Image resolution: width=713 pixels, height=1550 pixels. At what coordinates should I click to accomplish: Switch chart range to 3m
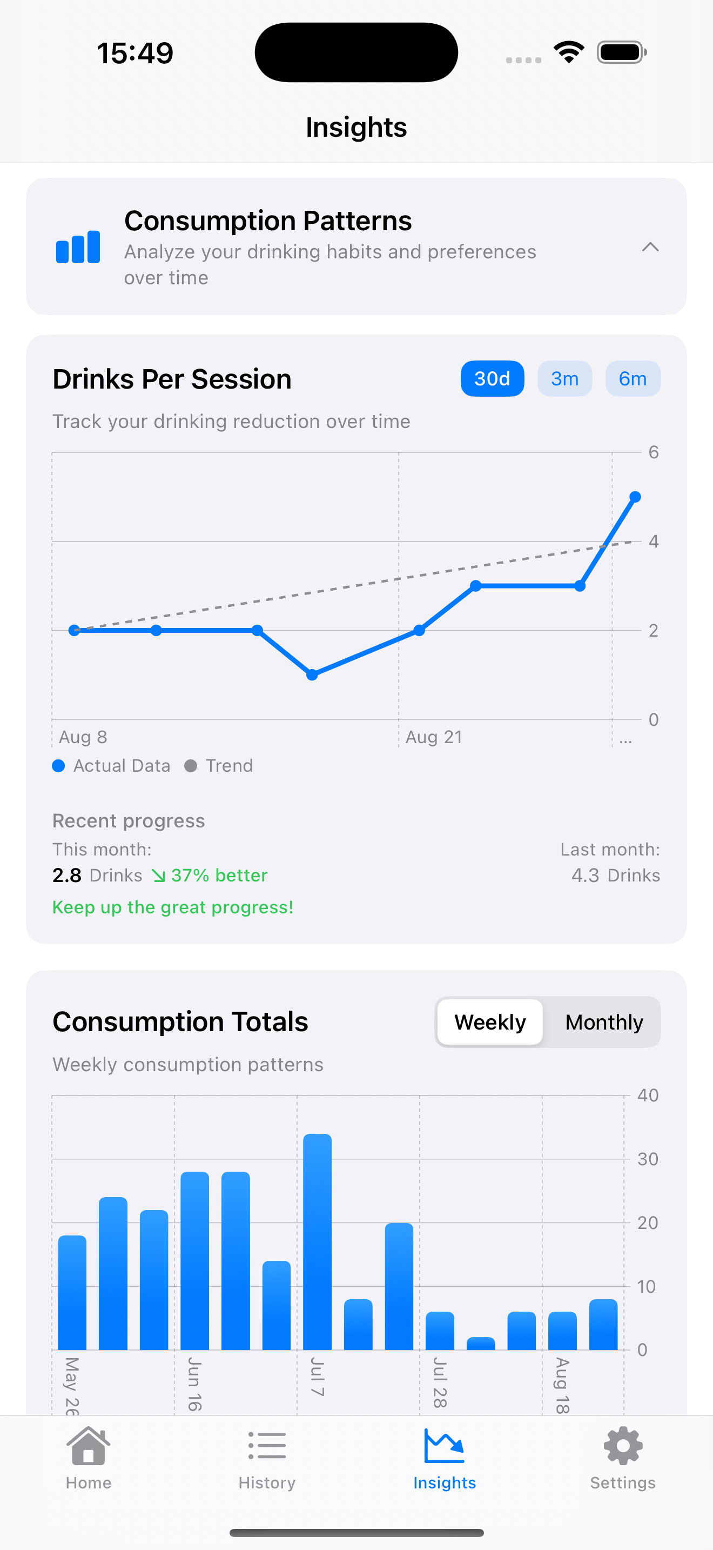[x=564, y=379]
